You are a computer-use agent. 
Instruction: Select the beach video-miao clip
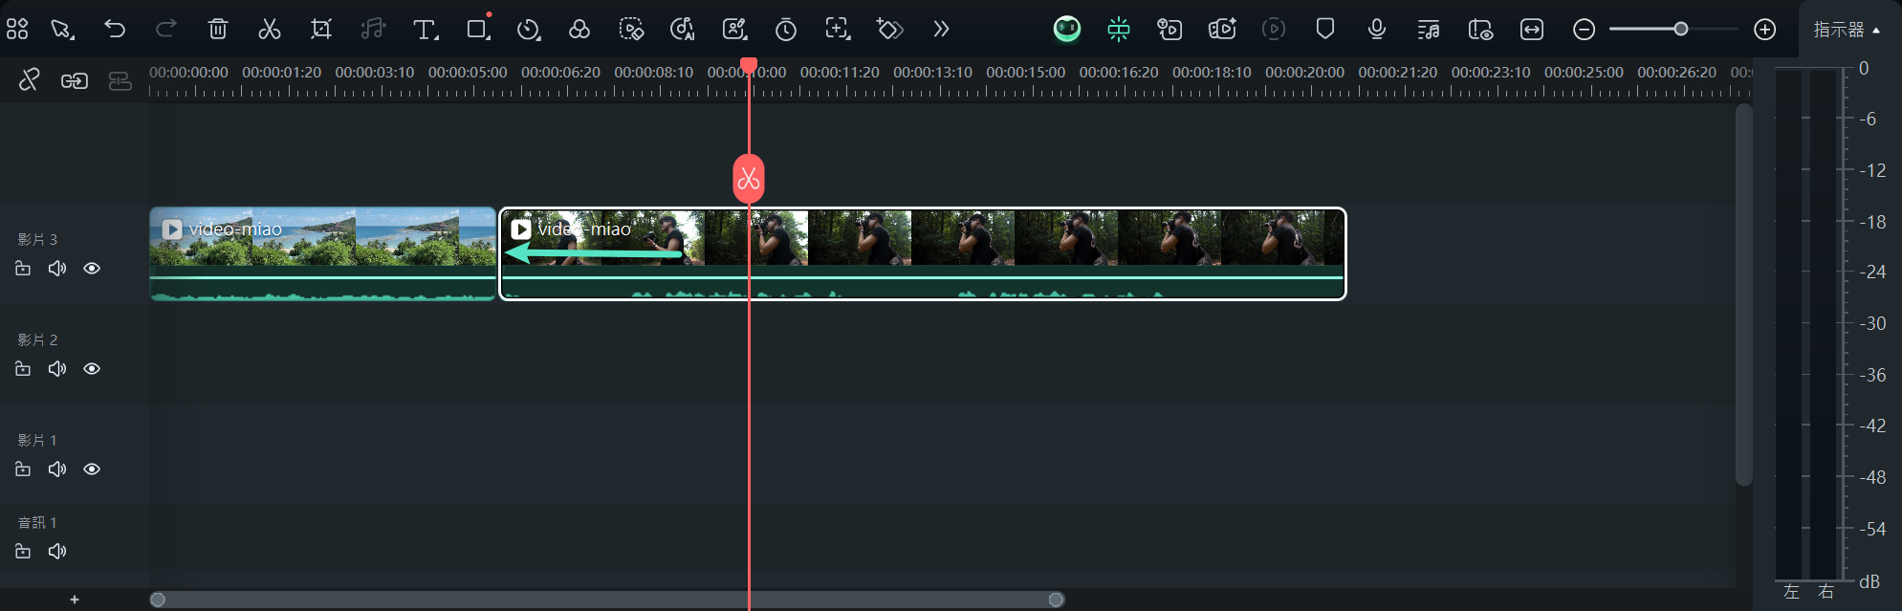pyautogui.click(x=322, y=253)
